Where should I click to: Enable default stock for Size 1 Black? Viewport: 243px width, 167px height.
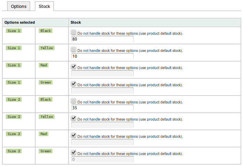click(73, 32)
